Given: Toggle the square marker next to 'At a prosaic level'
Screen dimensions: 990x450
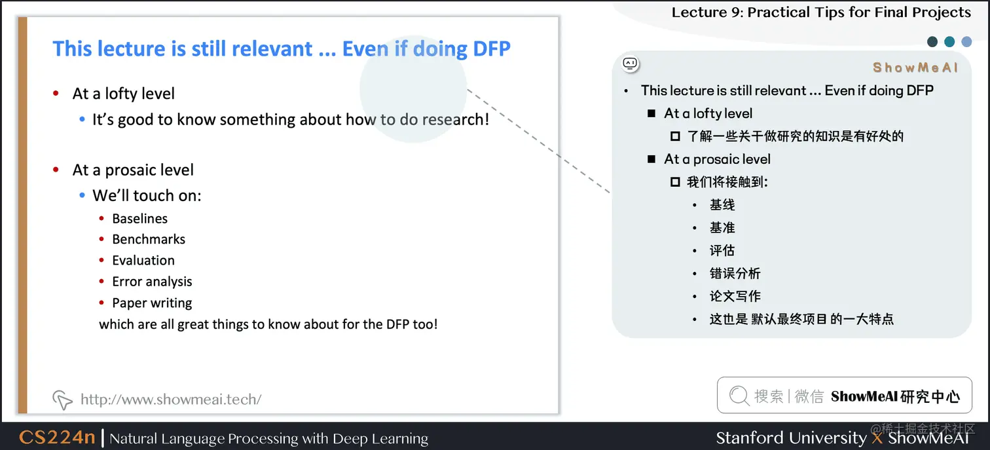Looking at the screenshot, I should (x=651, y=159).
